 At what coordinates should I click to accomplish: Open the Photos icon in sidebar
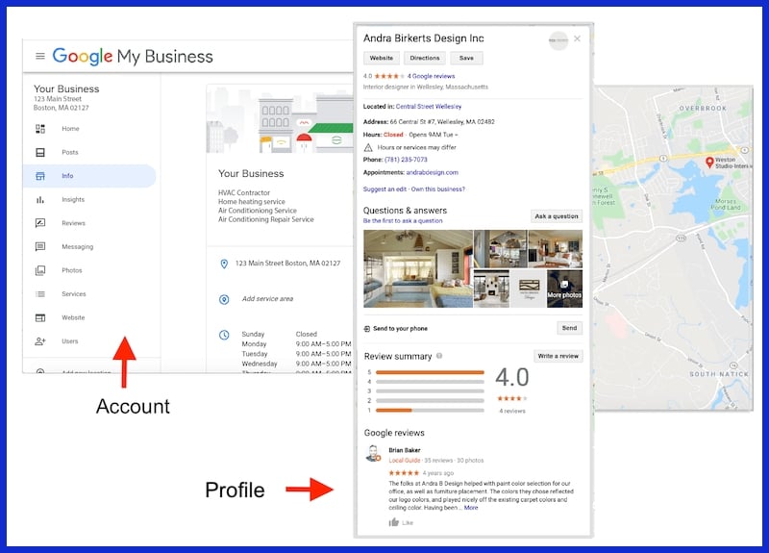coord(40,270)
